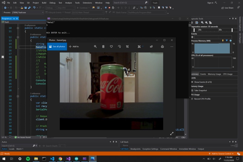This screenshot has height=162, width=243.
Task: Toggle auto-hide pin on Autos panel
Action: pos(113,142)
